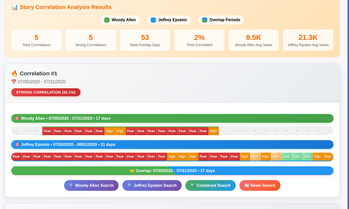Click the blue Jeffrey Epstein legend swatch
Screen dimensions: 349x209
[x=153, y=20]
